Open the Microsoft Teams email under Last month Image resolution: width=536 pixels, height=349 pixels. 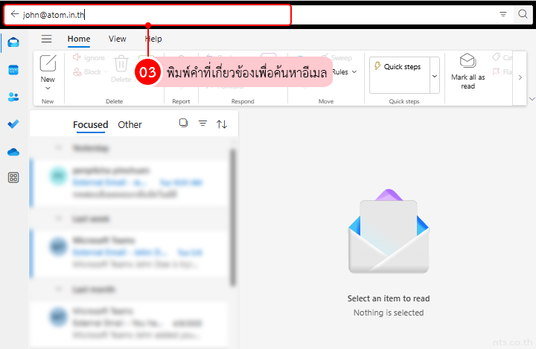tap(130, 324)
